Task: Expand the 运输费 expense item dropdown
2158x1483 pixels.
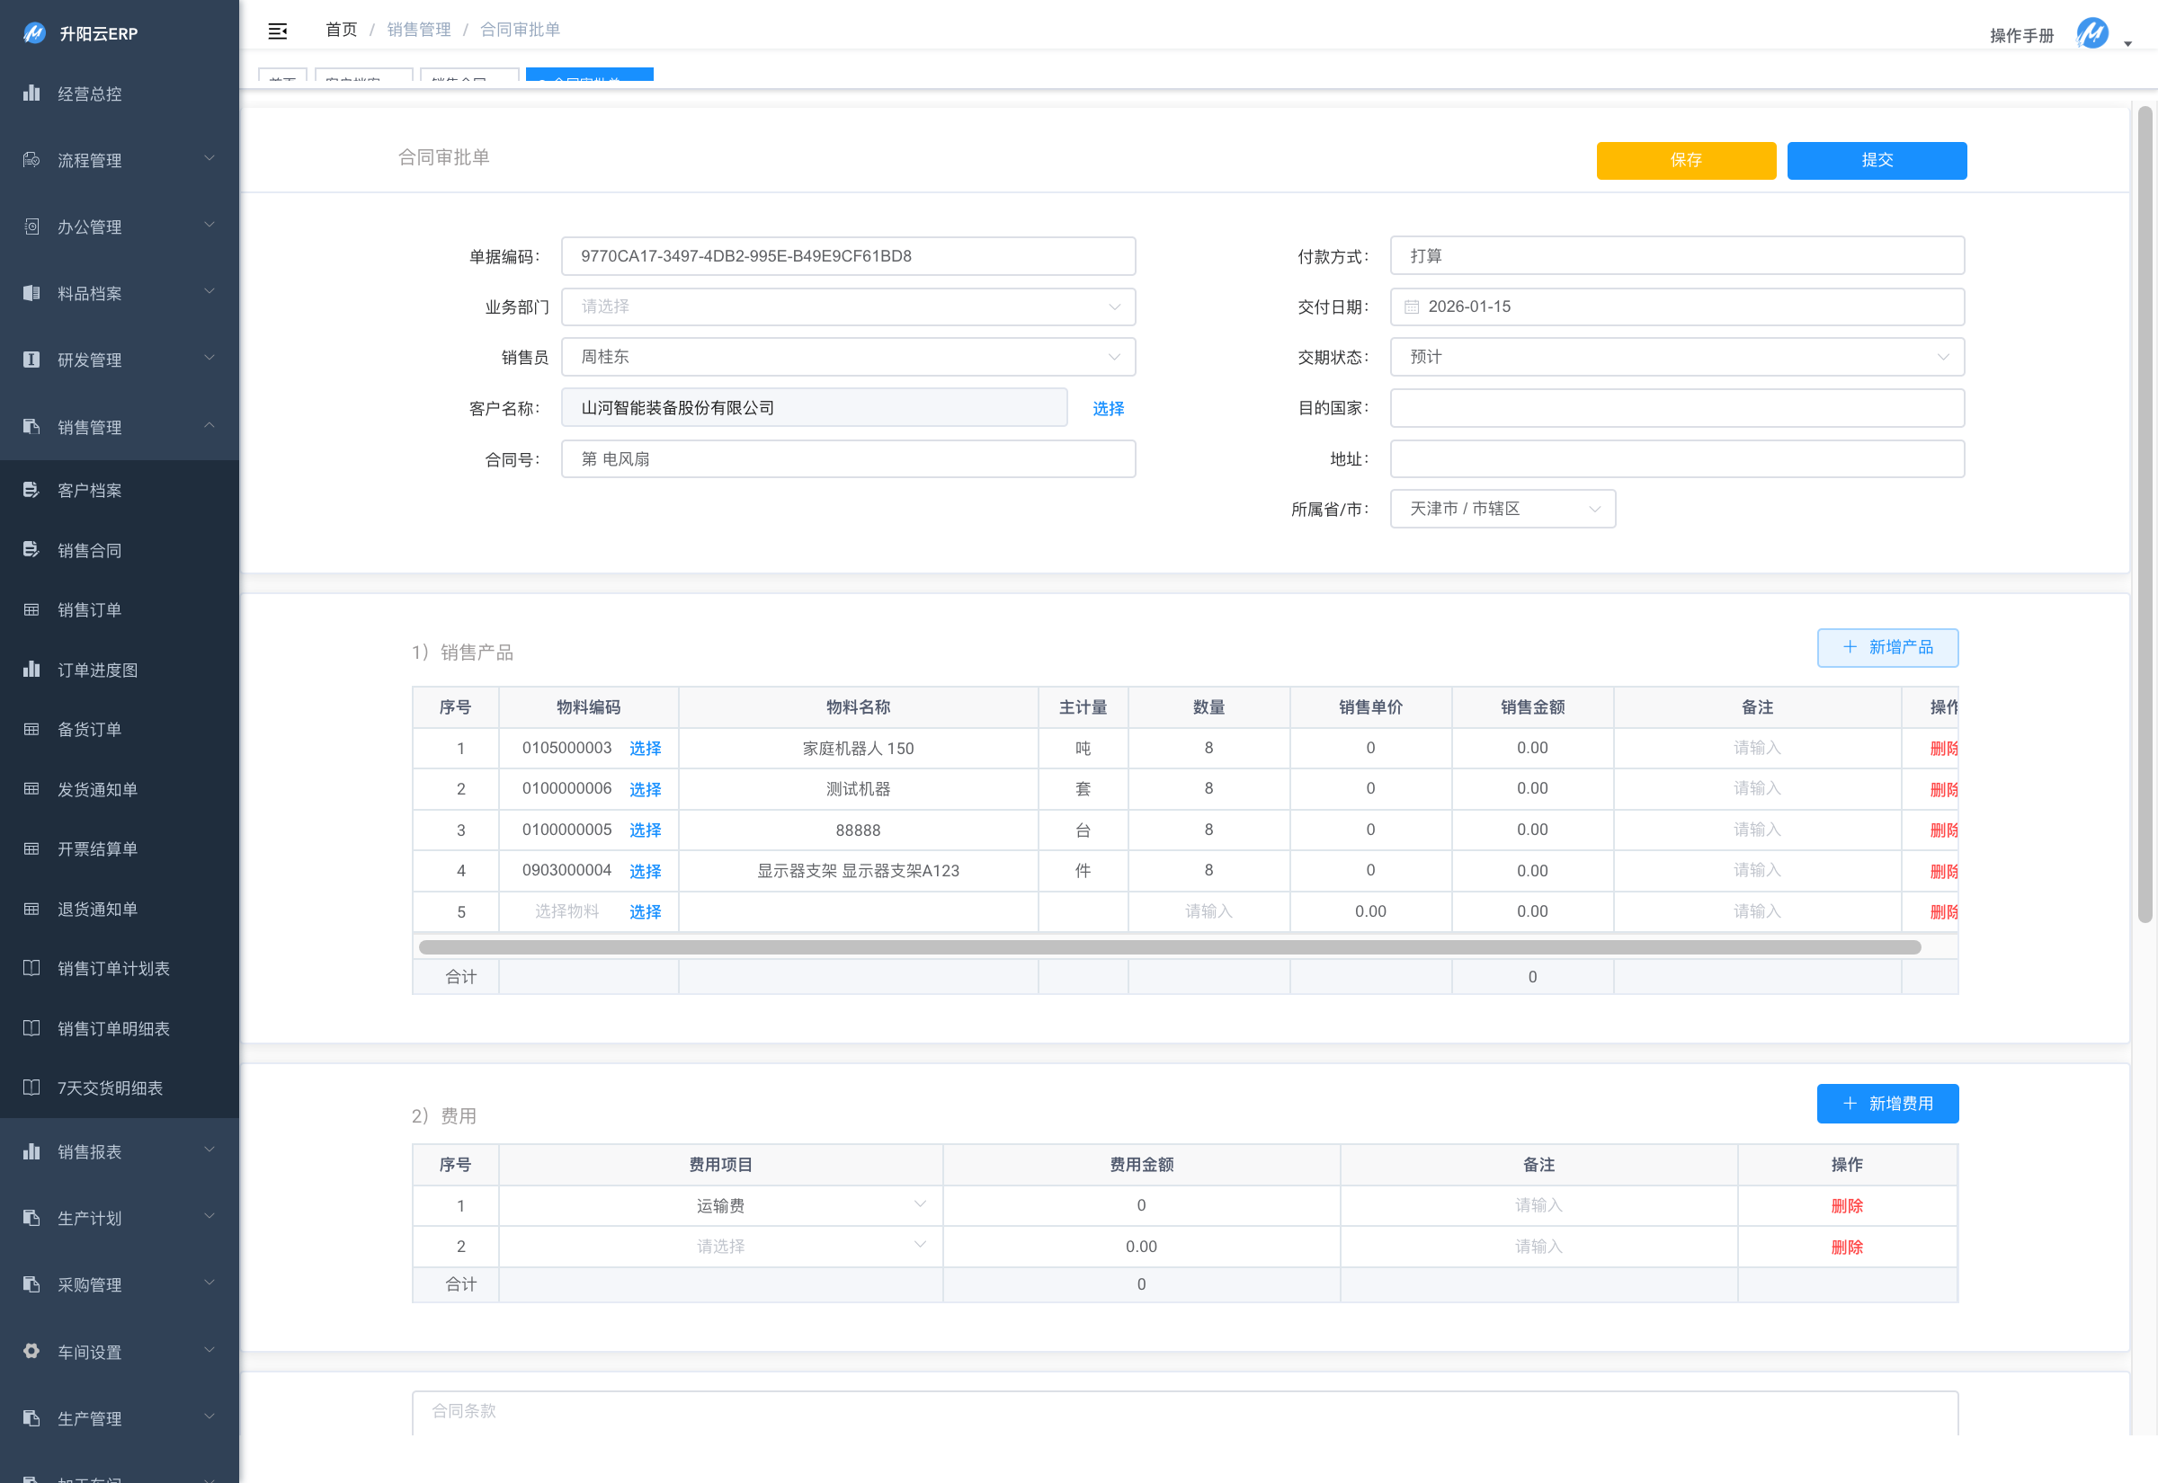Action: [x=720, y=1205]
